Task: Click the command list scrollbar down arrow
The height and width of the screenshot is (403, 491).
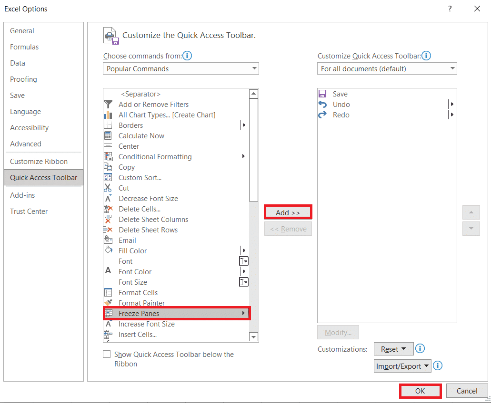Action: [253, 336]
